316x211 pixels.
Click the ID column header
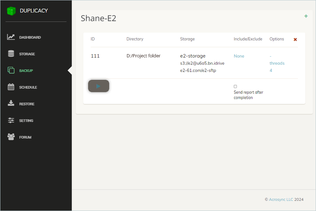(x=93, y=39)
